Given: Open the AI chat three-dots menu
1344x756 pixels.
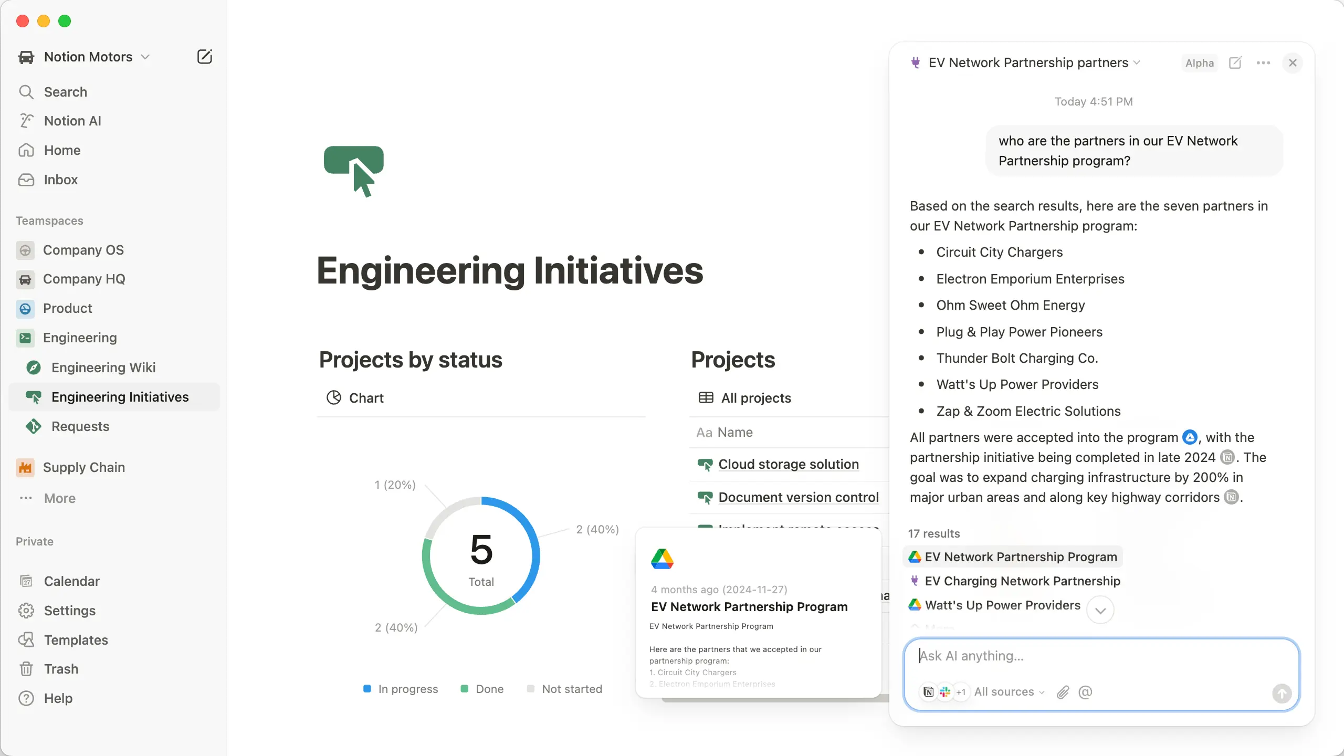Looking at the screenshot, I should [x=1263, y=63].
